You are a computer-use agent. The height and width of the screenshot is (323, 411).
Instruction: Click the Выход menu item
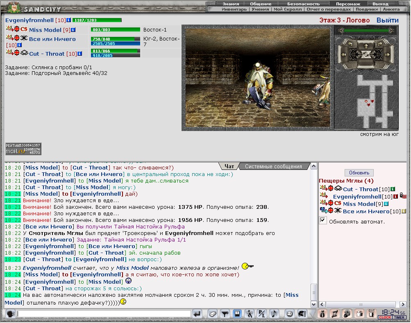click(380, 4)
